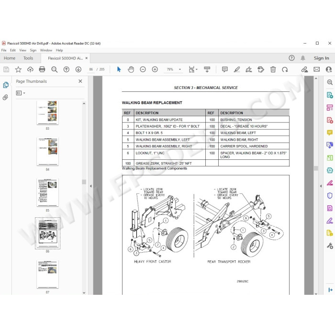Image resolution: width=335 pixels, height=335 pixels.
Task: Select page 83 thumbnail
Action: pos(47,113)
